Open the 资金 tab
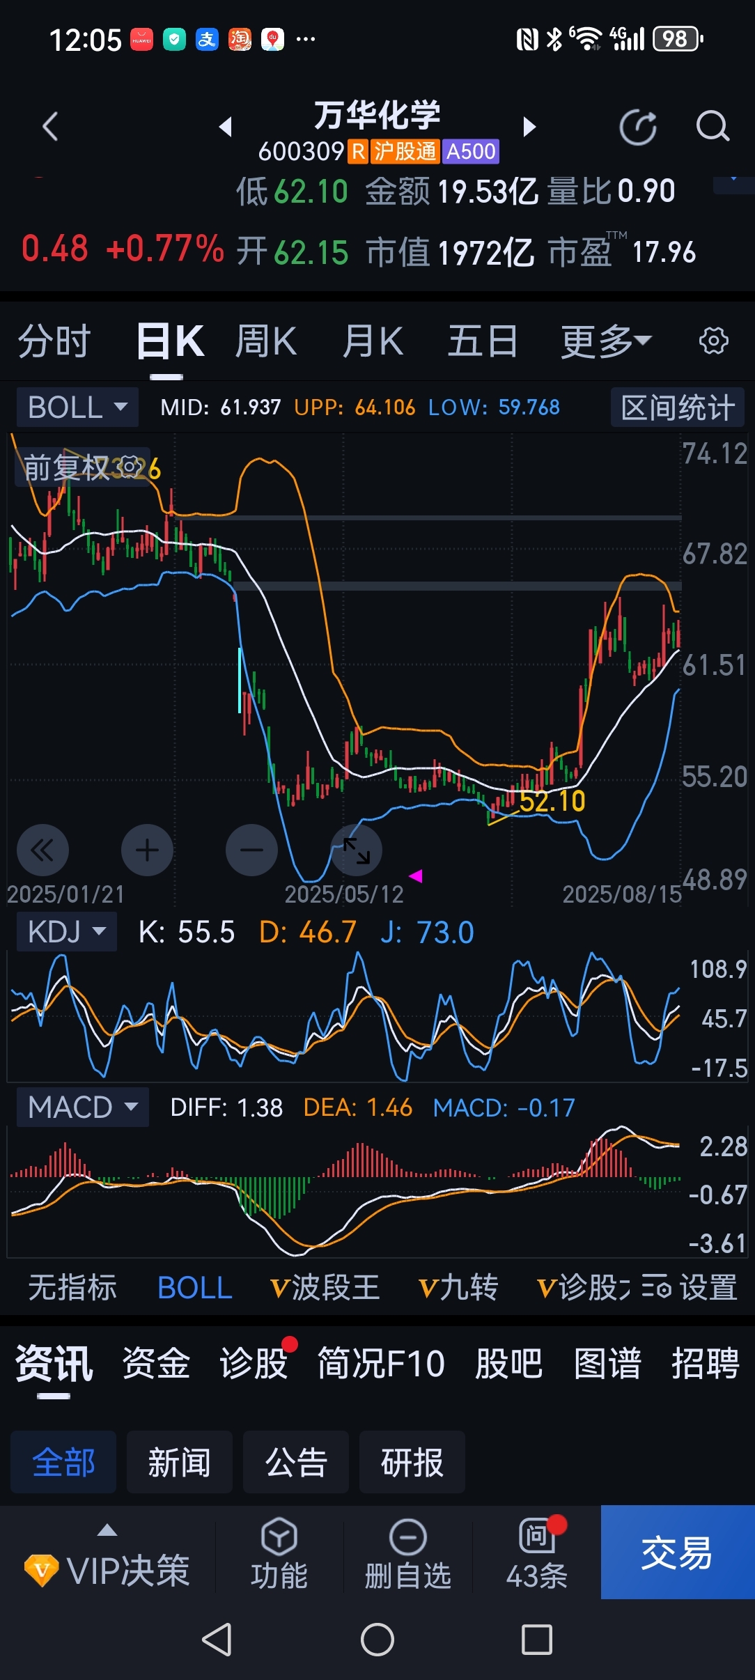 (x=156, y=1363)
